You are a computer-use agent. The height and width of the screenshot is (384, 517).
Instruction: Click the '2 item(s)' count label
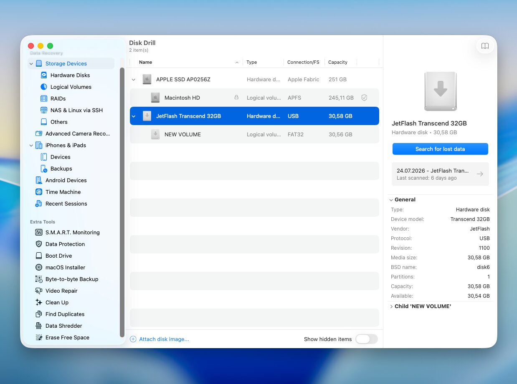coord(139,50)
